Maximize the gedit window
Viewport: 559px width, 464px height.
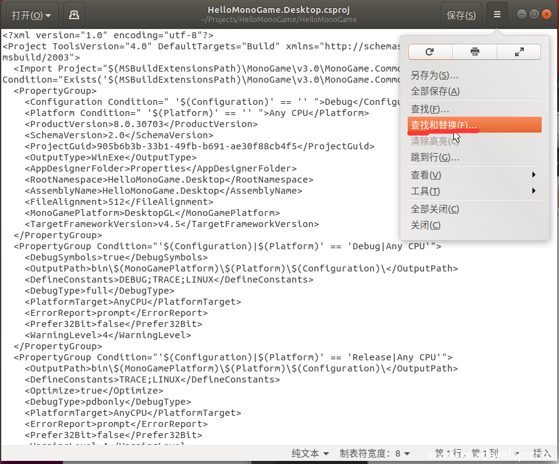point(534,14)
